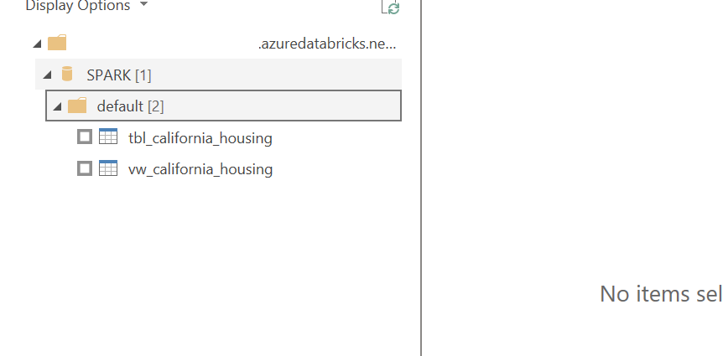The height and width of the screenshot is (356, 723).
Task: Click the refresh icon above the navigator tree
Action: point(391,7)
